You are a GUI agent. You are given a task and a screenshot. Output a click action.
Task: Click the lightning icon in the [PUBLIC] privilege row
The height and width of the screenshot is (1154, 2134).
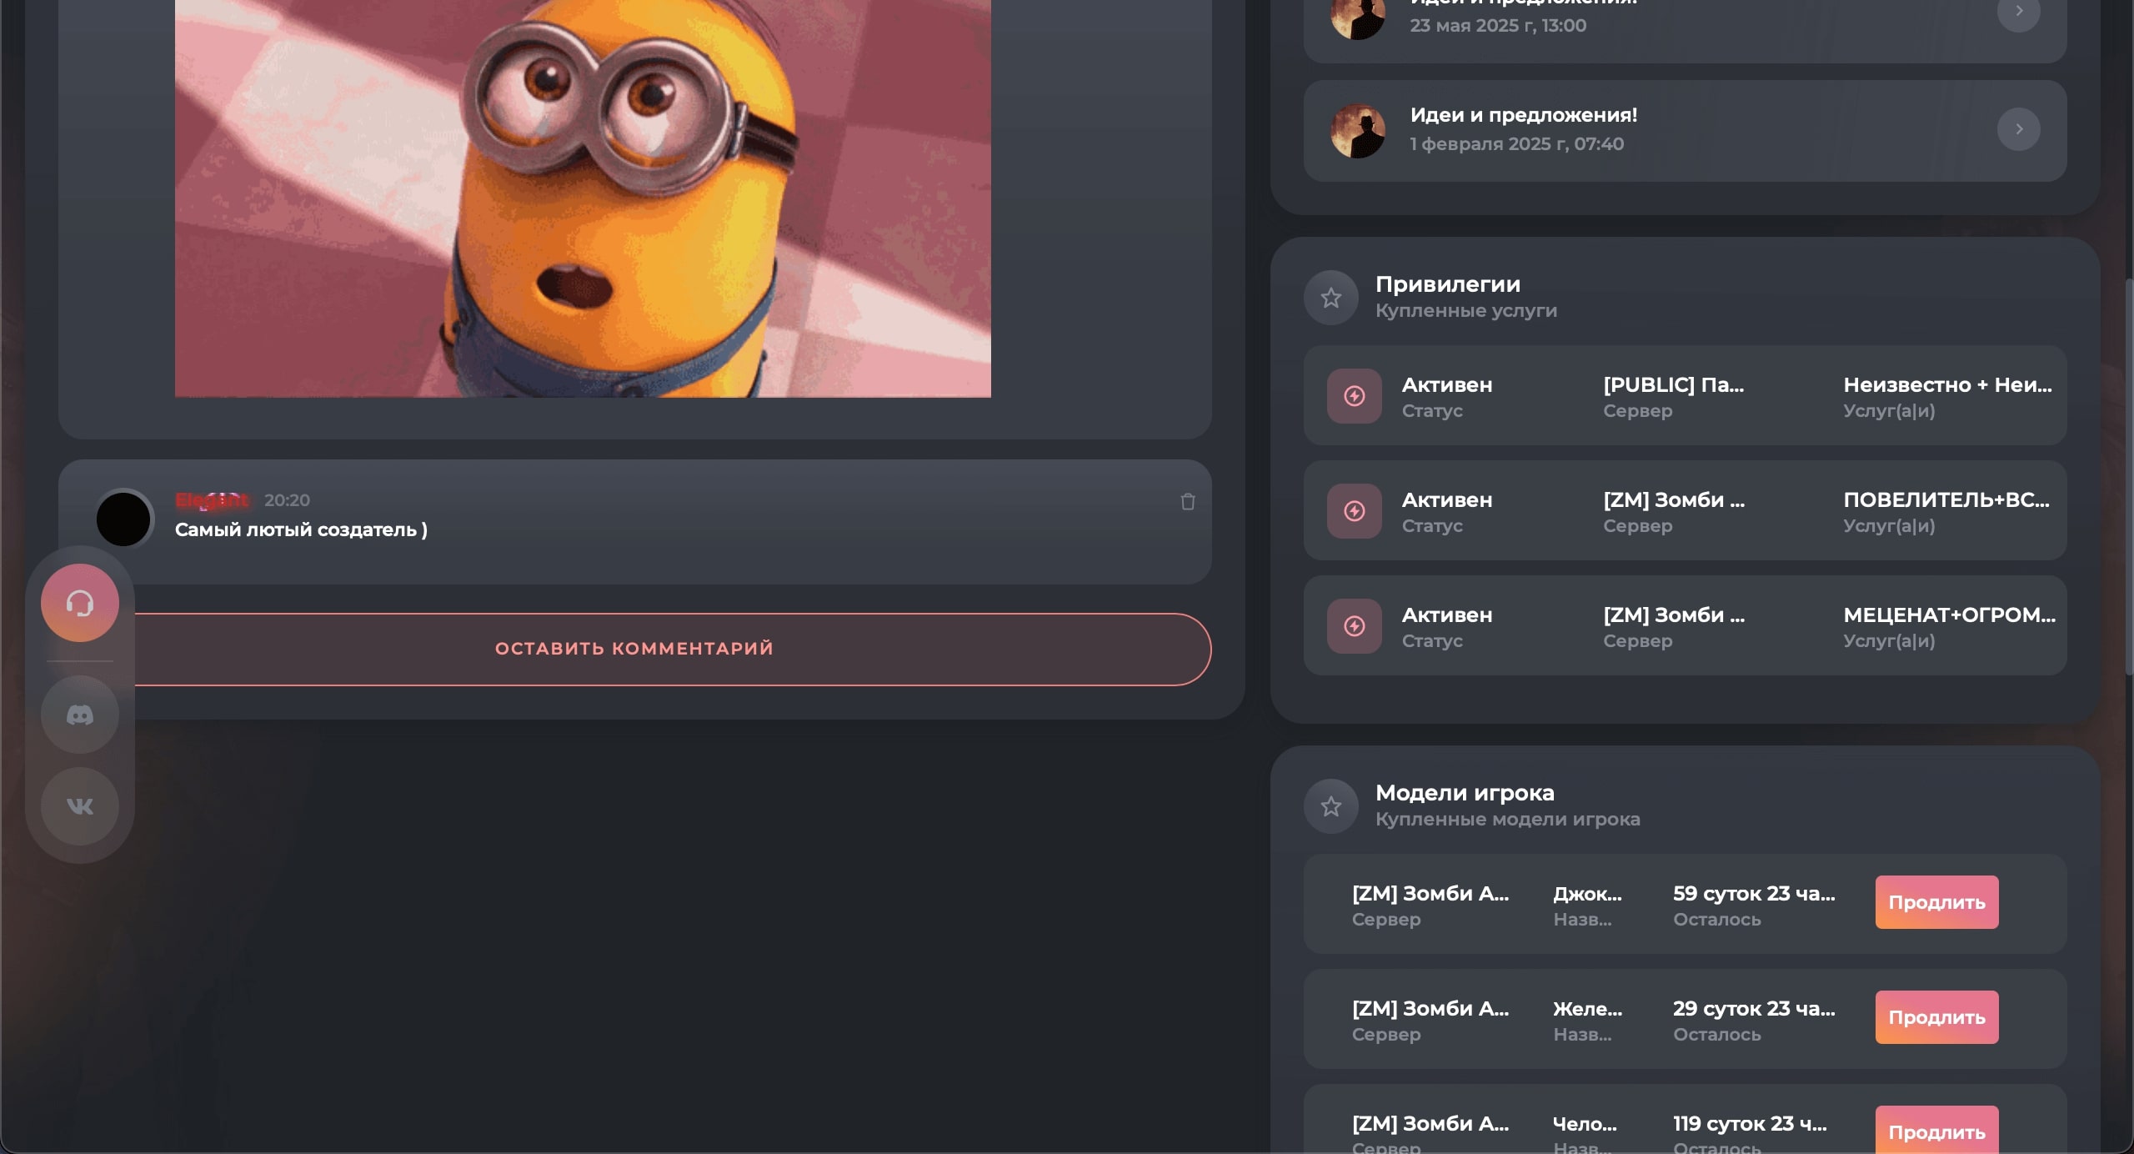[1355, 396]
